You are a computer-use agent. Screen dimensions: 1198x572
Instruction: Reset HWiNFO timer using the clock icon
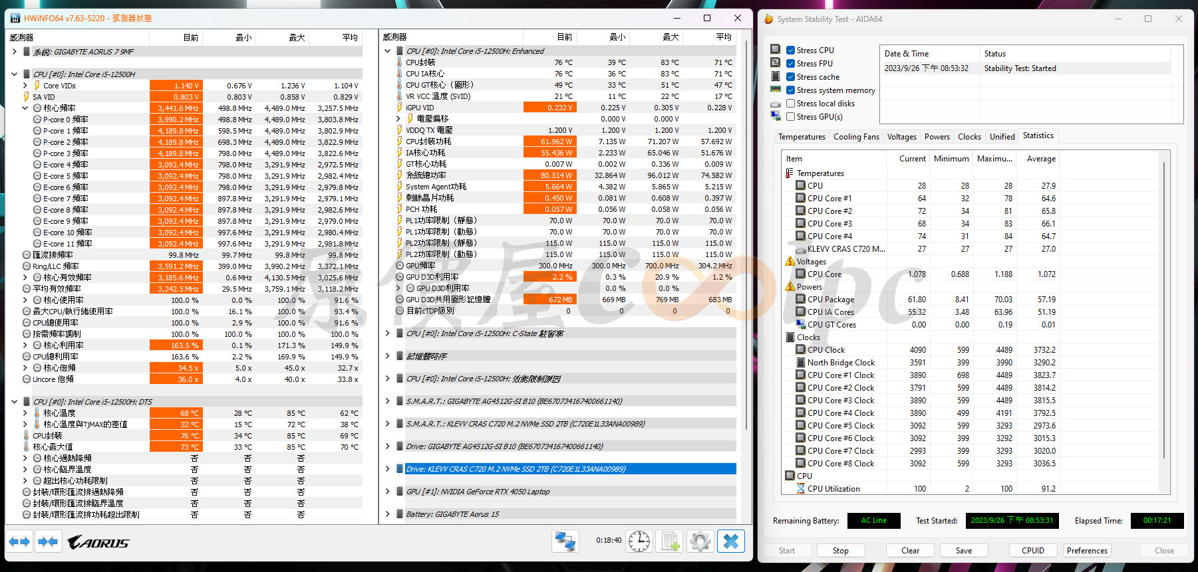[639, 541]
